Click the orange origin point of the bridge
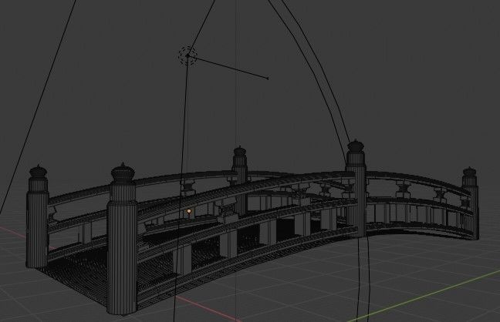The width and height of the screenshot is (500, 322). (x=189, y=211)
